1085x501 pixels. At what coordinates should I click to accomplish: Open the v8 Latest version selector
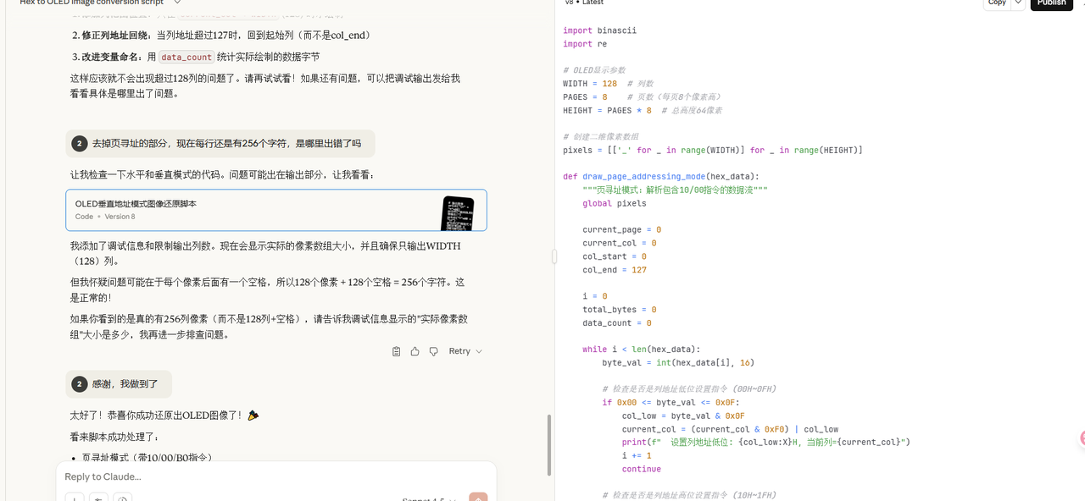coord(583,3)
